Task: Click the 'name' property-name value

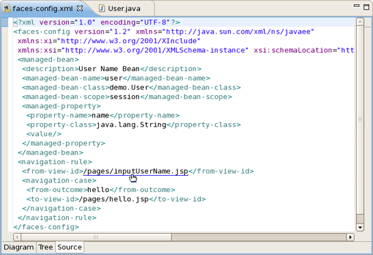Action: 100,116
